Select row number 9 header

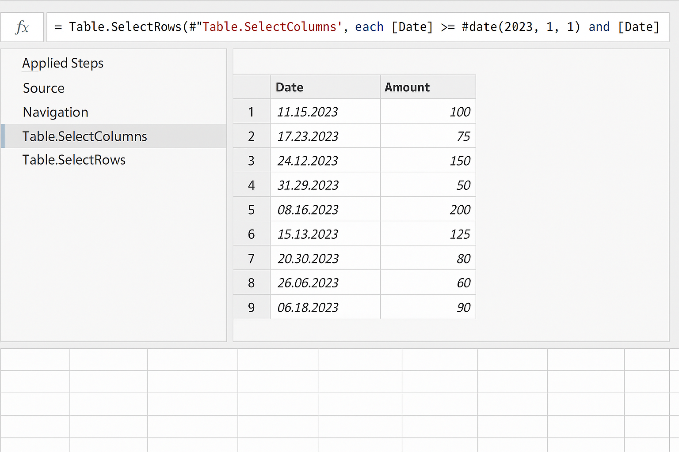coord(252,307)
